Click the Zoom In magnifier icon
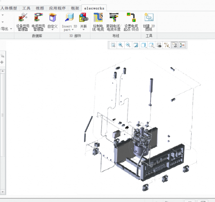This screenshot has width=215, height=202. pos(120,45)
